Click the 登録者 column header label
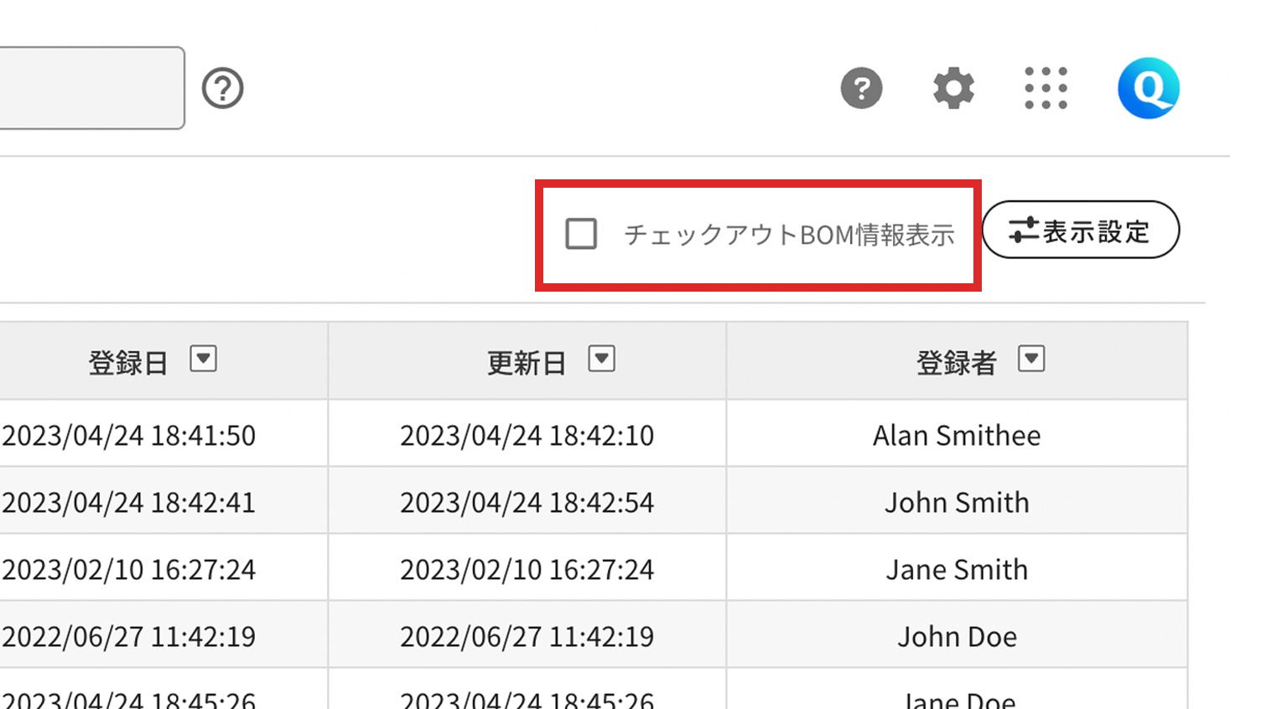Image resolution: width=1261 pixels, height=709 pixels. tap(956, 363)
